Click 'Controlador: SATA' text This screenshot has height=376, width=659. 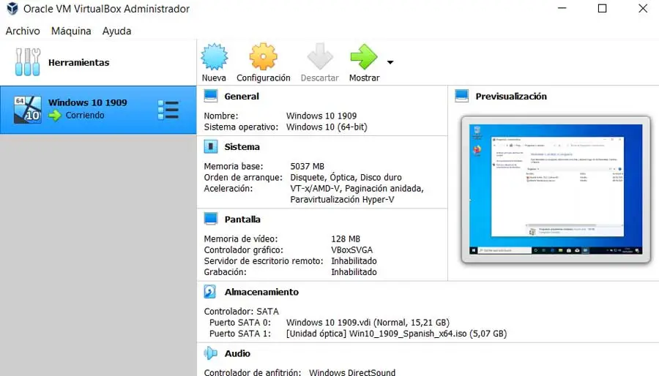point(241,312)
